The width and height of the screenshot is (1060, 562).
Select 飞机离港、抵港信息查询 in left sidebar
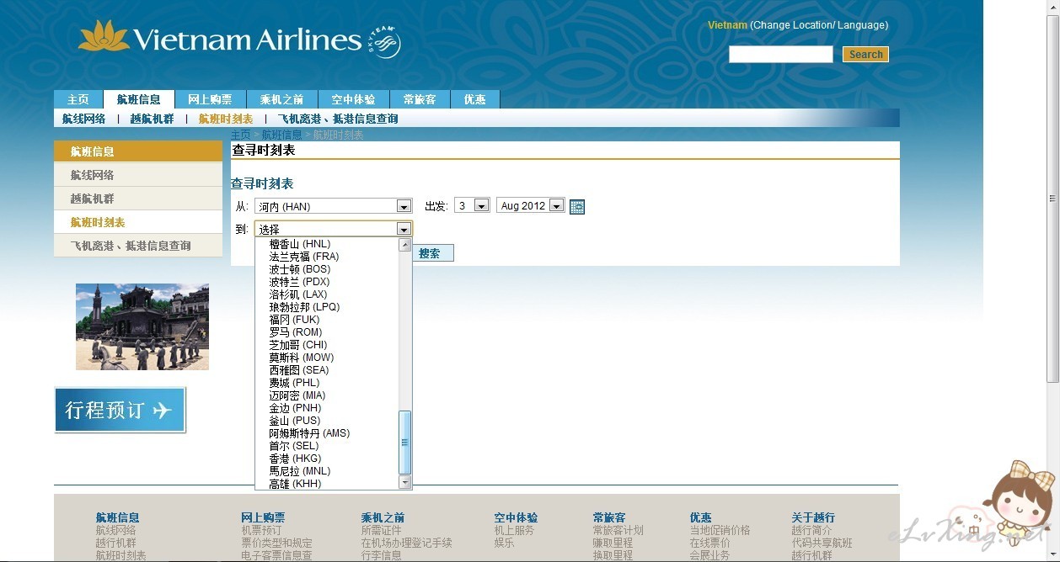pyautogui.click(x=138, y=246)
